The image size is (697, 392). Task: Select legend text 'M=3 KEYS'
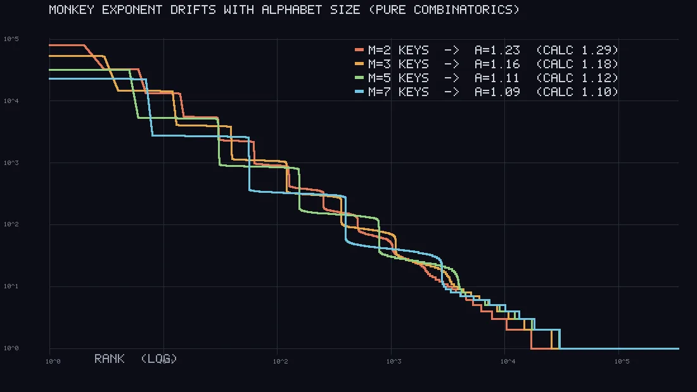coord(399,64)
